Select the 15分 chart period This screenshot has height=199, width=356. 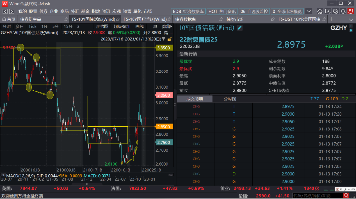[x=68, y=27]
